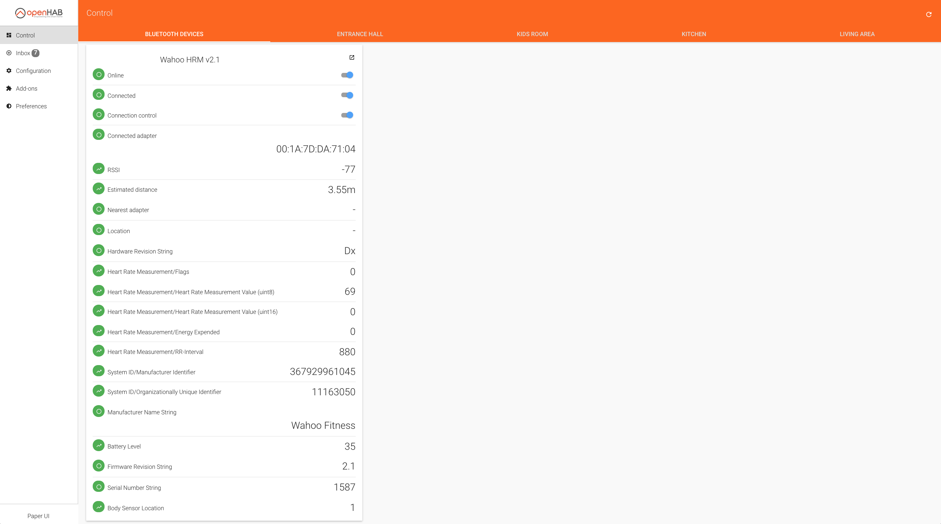Click the RR-Interval chart icon
This screenshot has width=941, height=524.
pos(99,351)
